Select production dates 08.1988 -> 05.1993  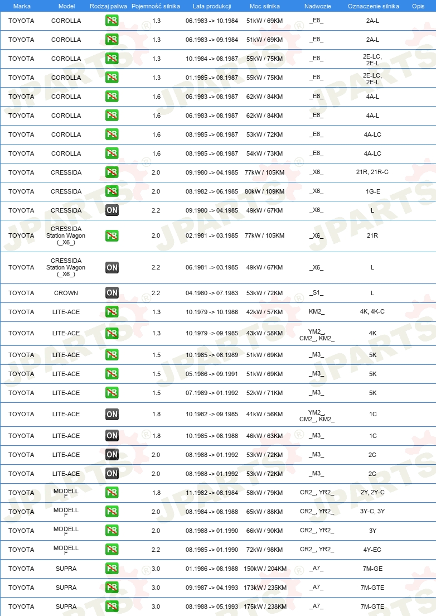click(x=212, y=607)
